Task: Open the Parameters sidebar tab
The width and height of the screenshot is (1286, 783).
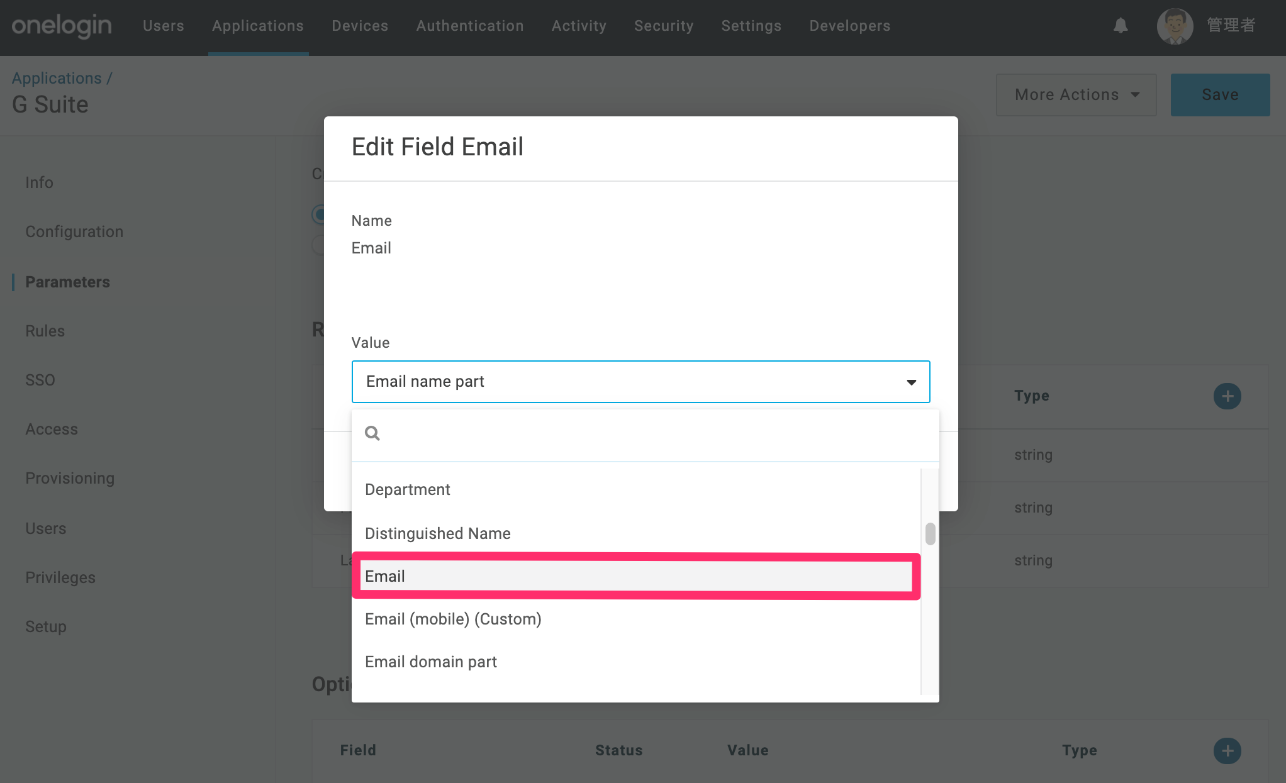Action: (67, 282)
